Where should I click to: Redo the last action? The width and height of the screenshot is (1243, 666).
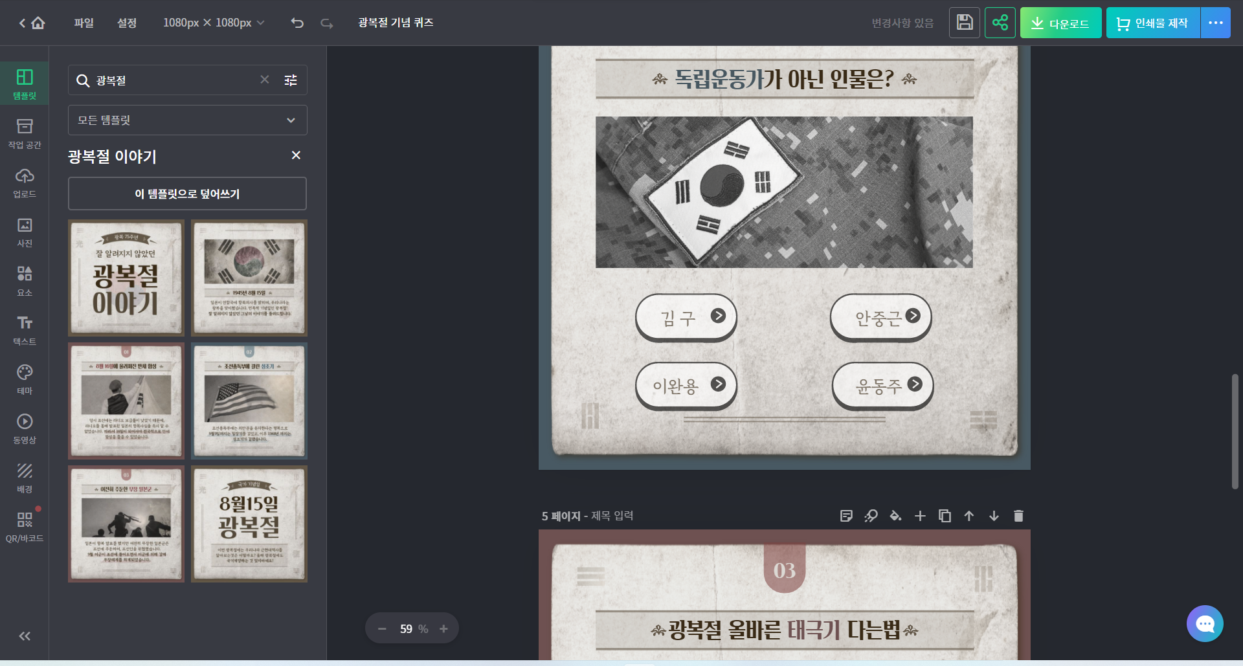tap(327, 23)
